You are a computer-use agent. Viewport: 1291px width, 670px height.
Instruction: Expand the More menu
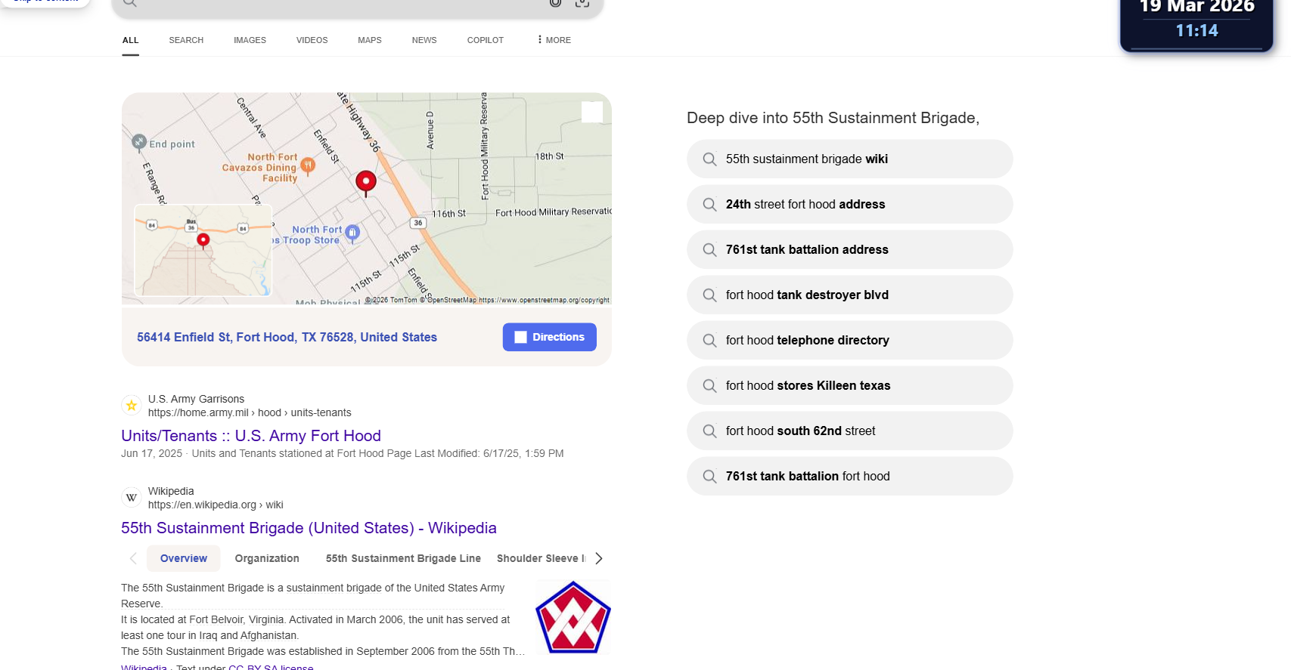[x=554, y=40]
